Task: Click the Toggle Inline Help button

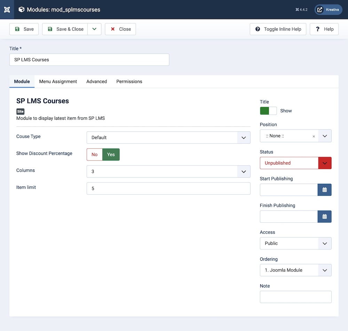Action: [x=278, y=29]
